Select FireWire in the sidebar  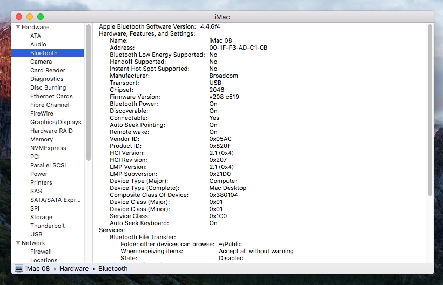(42, 113)
